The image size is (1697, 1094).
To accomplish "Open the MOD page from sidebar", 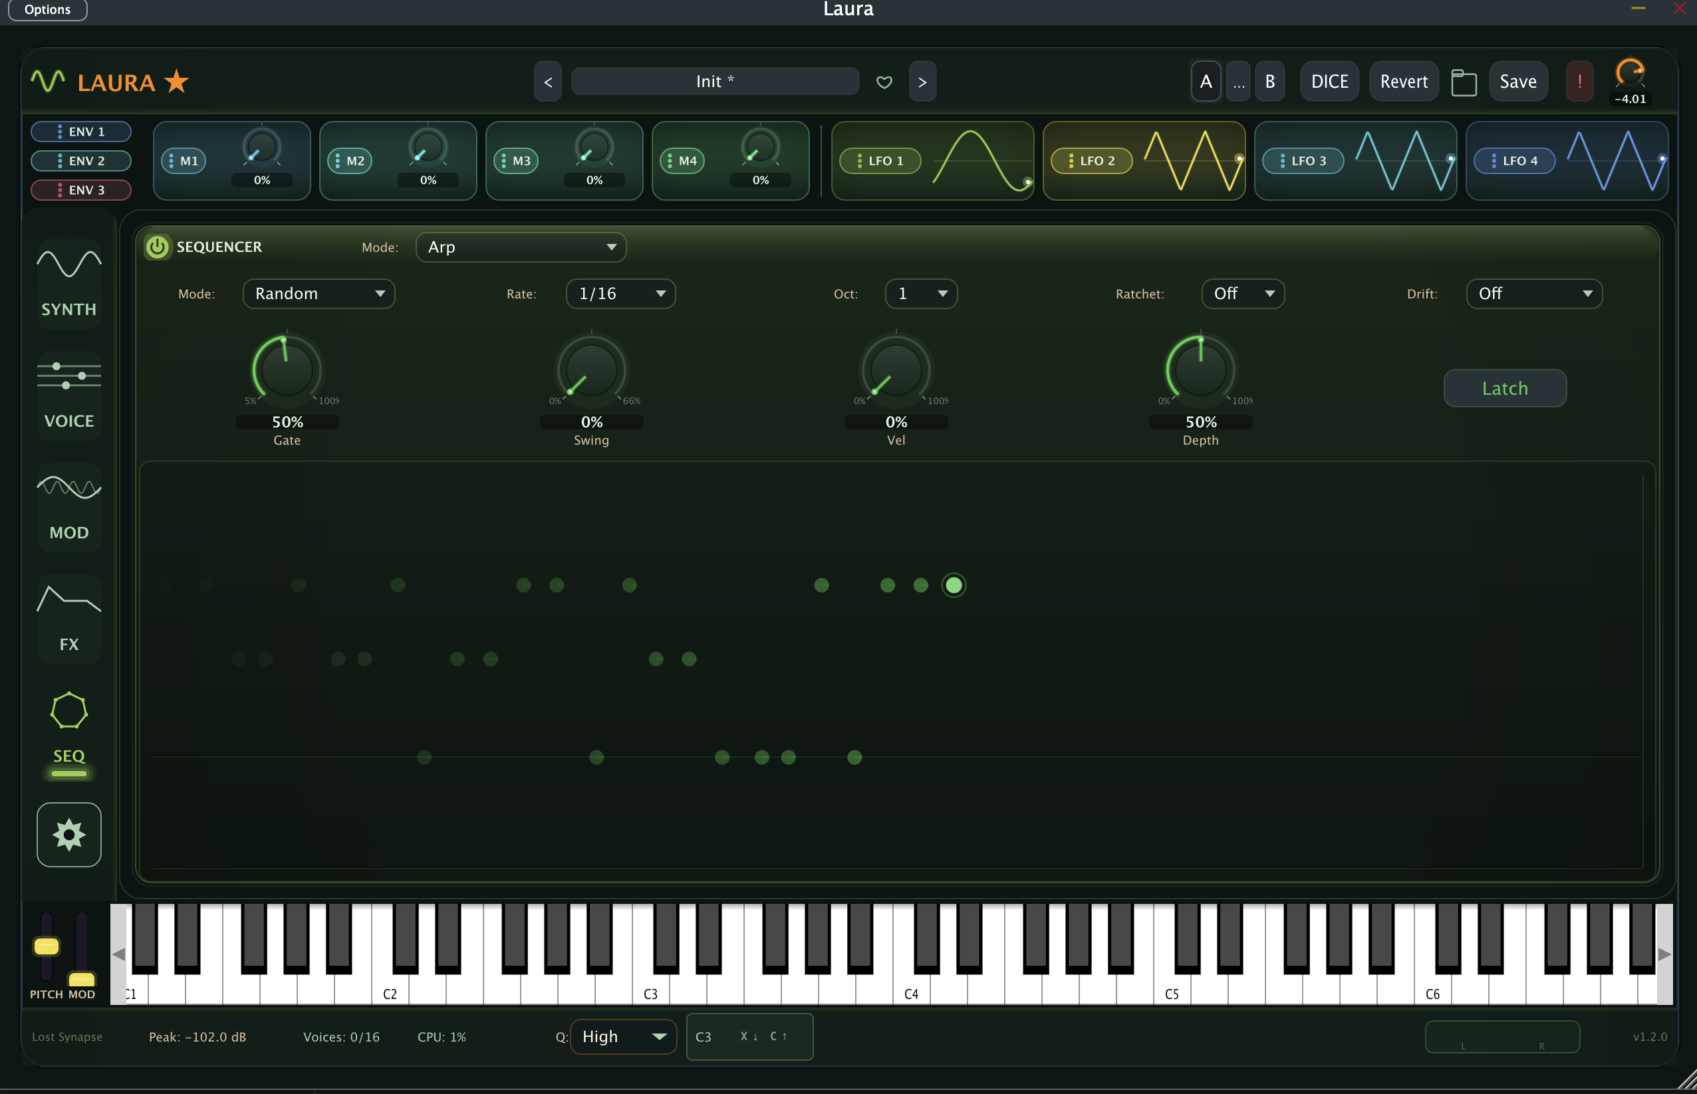I will tap(69, 508).
